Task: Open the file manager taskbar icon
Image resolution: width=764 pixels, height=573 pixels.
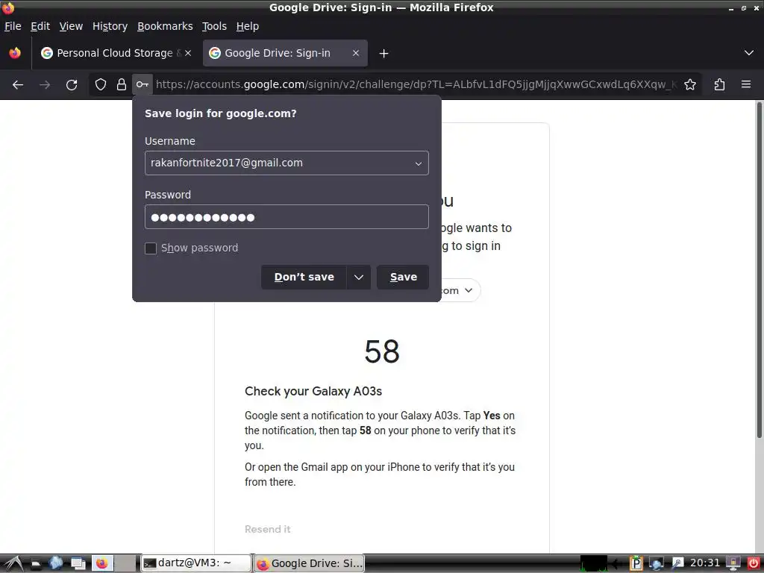Action: [36, 564]
